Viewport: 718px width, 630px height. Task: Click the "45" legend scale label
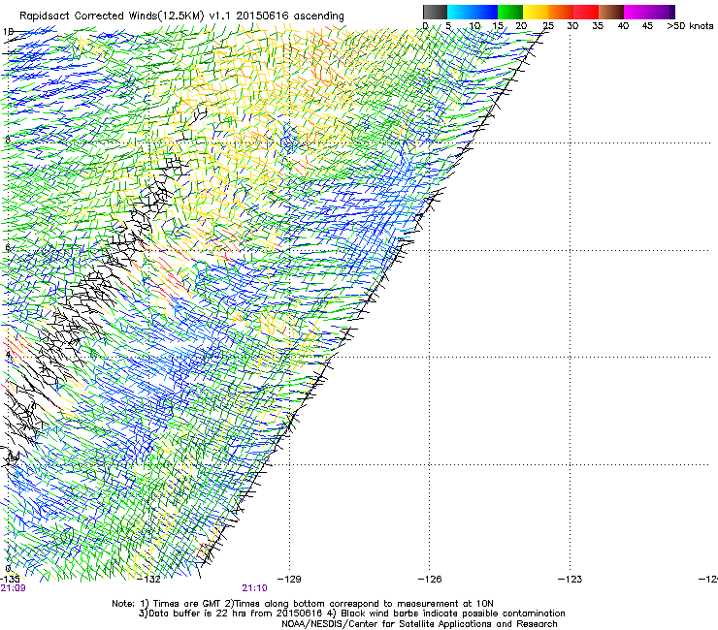(647, 26)
